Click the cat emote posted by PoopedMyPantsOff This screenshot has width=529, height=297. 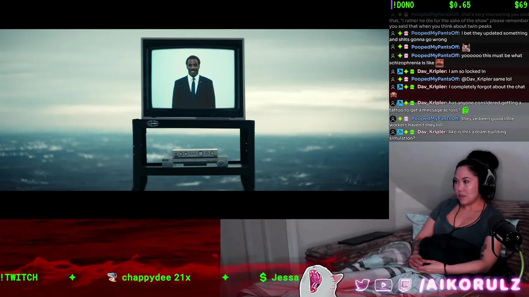tap(466, 47)
